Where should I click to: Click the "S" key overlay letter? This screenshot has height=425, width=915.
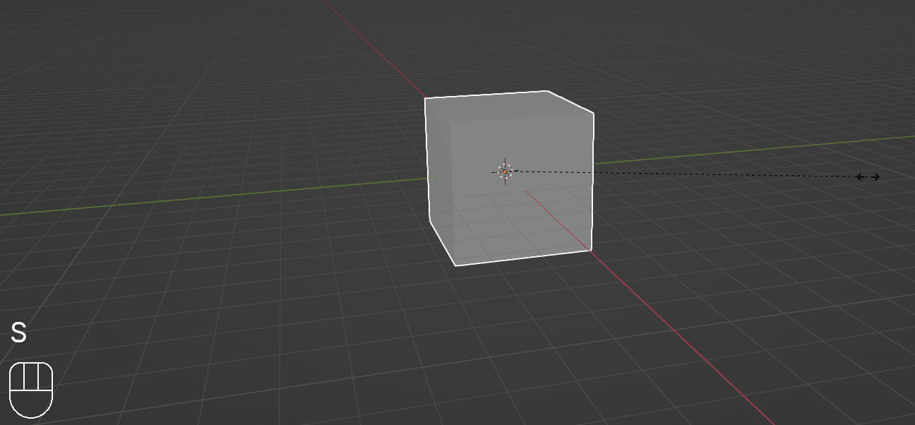click(18, 333)
